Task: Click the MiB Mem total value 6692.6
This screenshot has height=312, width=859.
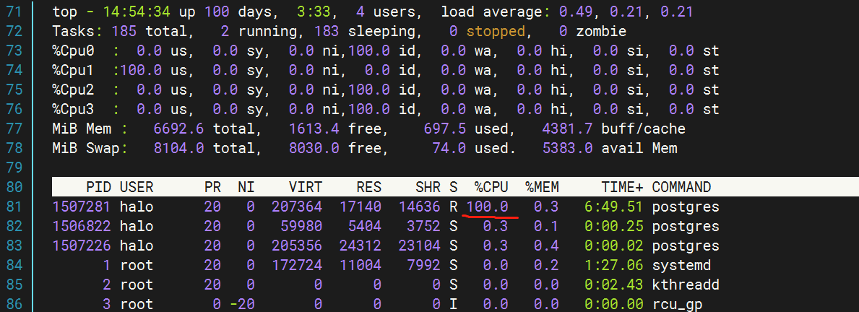Action: (x=178, y=129)
